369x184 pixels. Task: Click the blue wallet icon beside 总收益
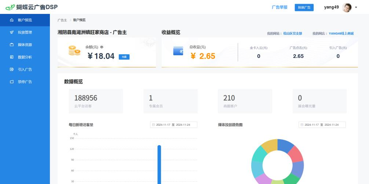(x=178, y=51)
